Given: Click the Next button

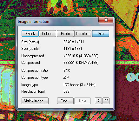Looking at the screenshot, I should coord(83,101).
